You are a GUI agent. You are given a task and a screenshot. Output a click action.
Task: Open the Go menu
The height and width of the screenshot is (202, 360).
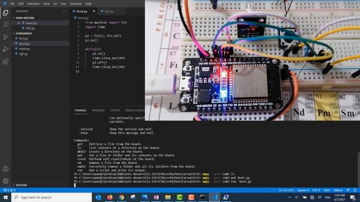click(x=55, y=3)
